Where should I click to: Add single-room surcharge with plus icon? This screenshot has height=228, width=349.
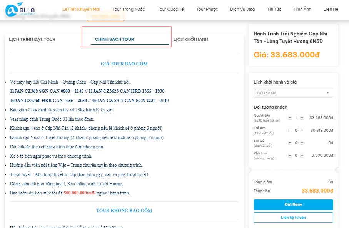point(302,156)
